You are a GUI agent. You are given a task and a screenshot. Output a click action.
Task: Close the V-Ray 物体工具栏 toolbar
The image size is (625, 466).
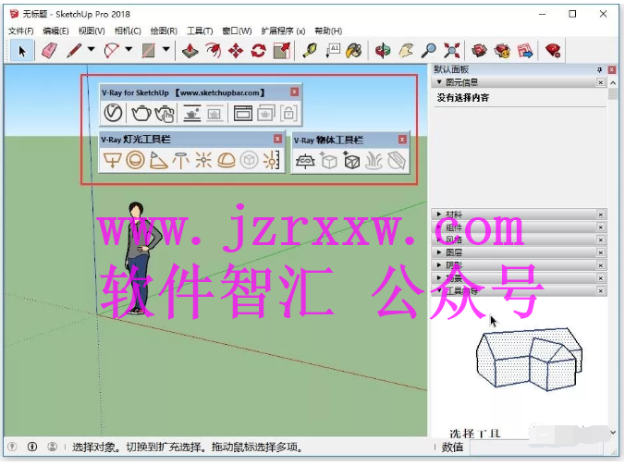coord(402,140)
